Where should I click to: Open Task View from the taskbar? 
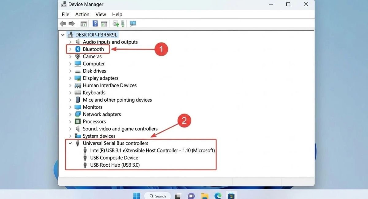pos(178,196)
